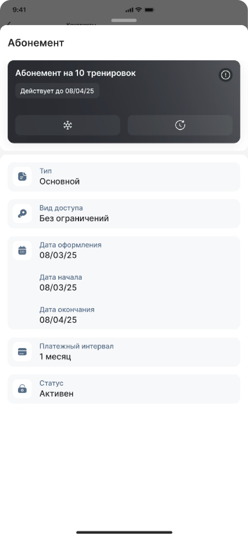Tap the Дата начала 08/03/25 entry

(x=61, y=283)
